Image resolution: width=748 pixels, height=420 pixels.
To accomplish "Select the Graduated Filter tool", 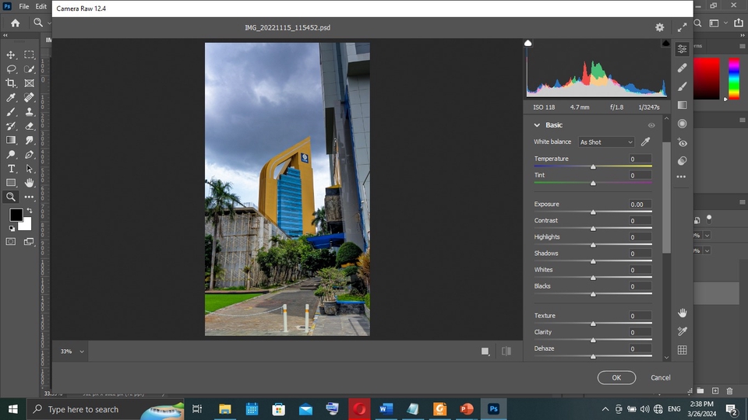I will pos(683,105).
